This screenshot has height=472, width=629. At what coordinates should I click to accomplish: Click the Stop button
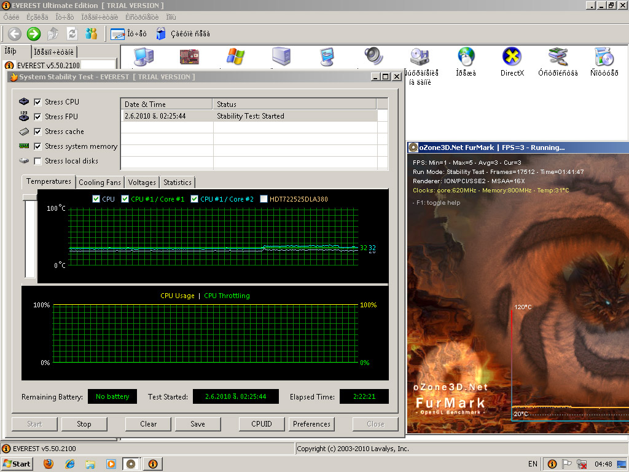coord(84,424)
